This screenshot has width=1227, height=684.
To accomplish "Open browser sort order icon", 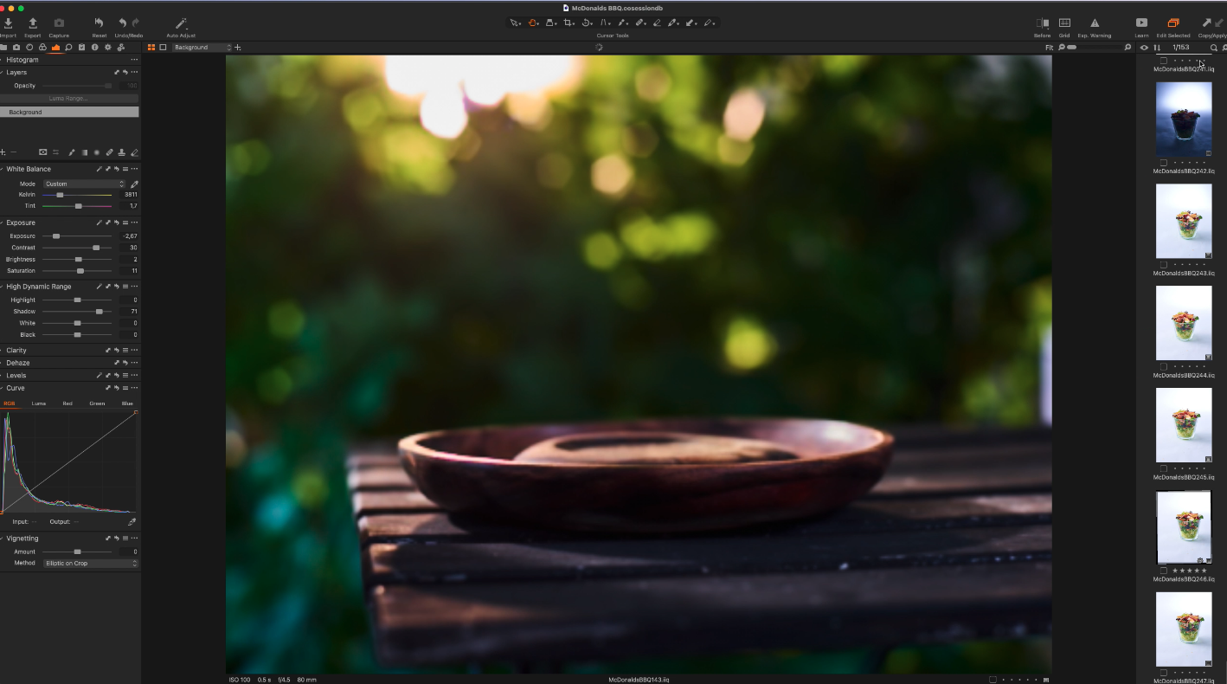I will 1157,48.
